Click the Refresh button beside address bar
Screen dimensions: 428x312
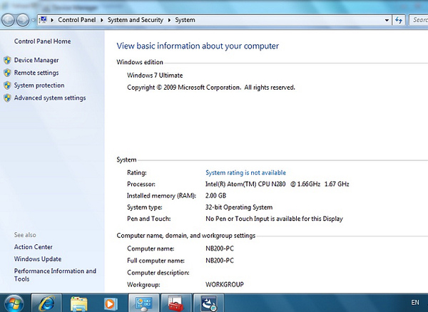399,20
